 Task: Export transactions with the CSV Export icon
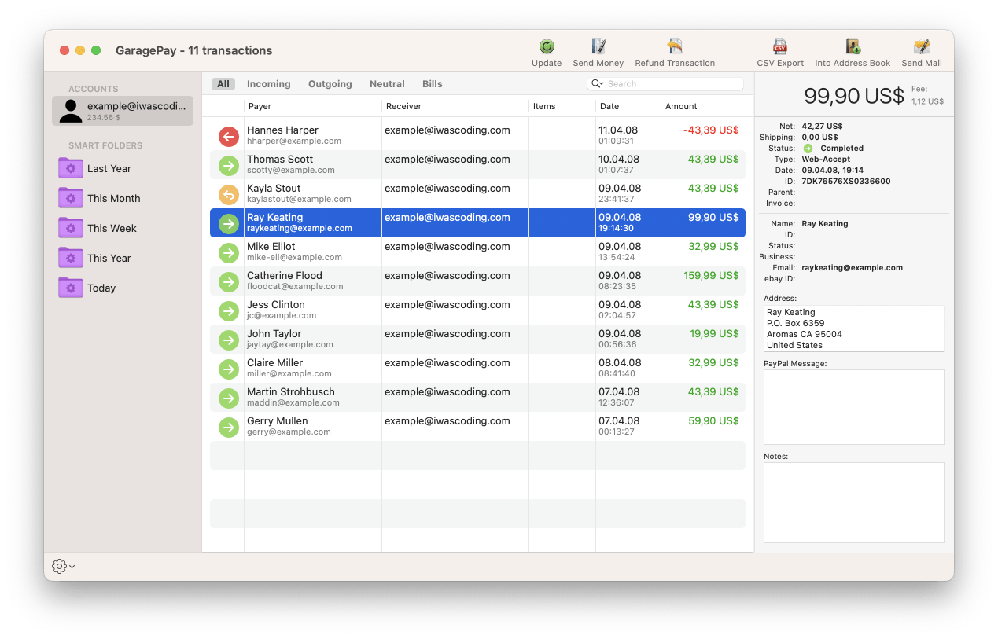pos(780,46)
